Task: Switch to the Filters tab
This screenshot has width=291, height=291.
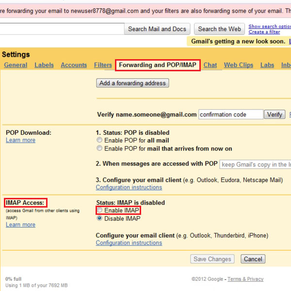Action: pos(103,65)
